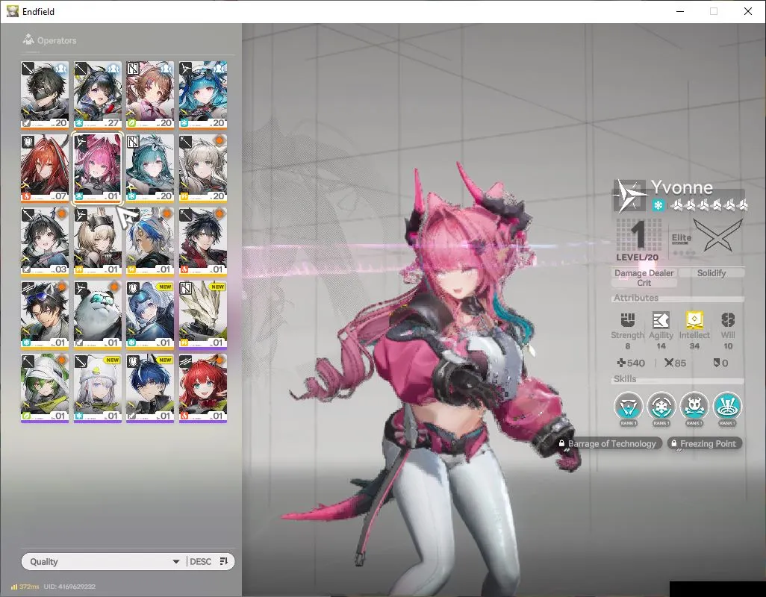Select the operator wearing sunglasses on head

point(45,314)
